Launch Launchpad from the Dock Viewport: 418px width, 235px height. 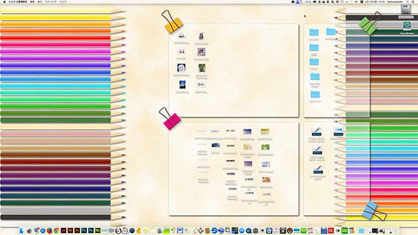pyautogui.click(x=29, y=231)
